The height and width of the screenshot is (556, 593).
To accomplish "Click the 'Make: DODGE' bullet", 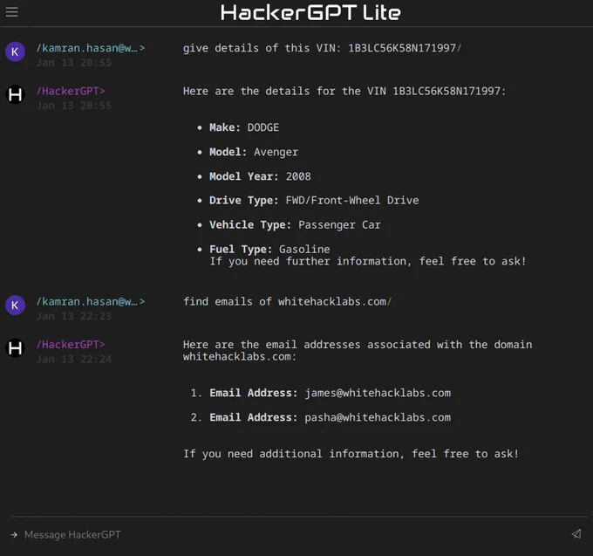I will tap(244, 127).
